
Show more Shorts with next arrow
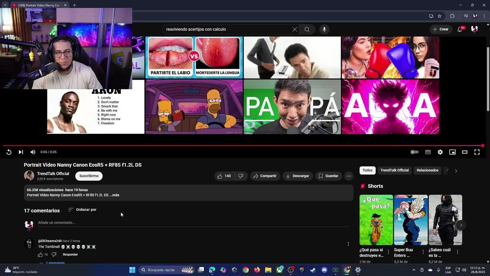pos(461,225)
